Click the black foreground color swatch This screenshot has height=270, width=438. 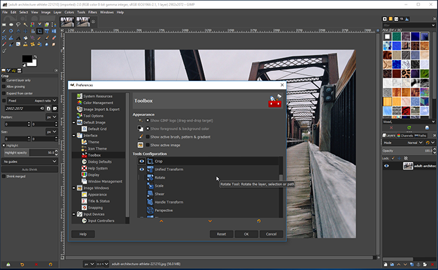[x=27, y=59]
